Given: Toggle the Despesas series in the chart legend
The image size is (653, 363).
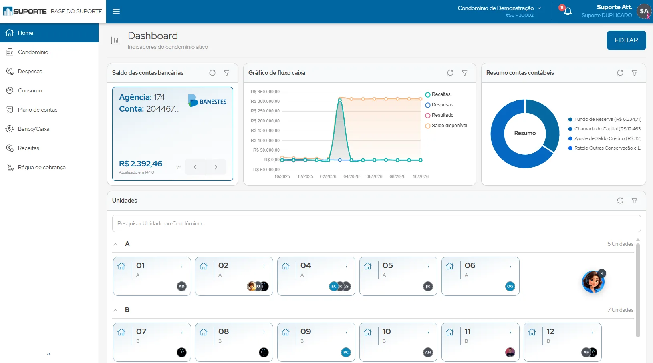Looking at the screenshot, I should pos(439,105).
